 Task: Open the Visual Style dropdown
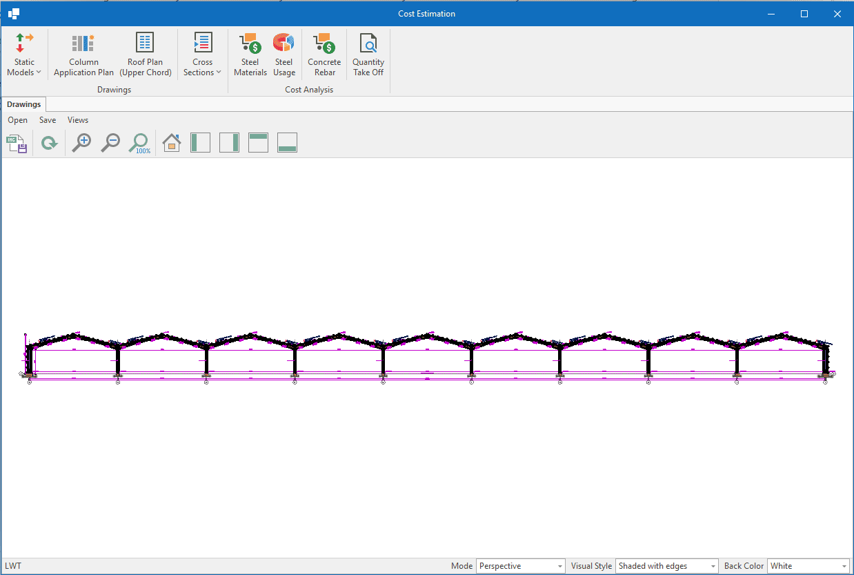tap(666, 566)
